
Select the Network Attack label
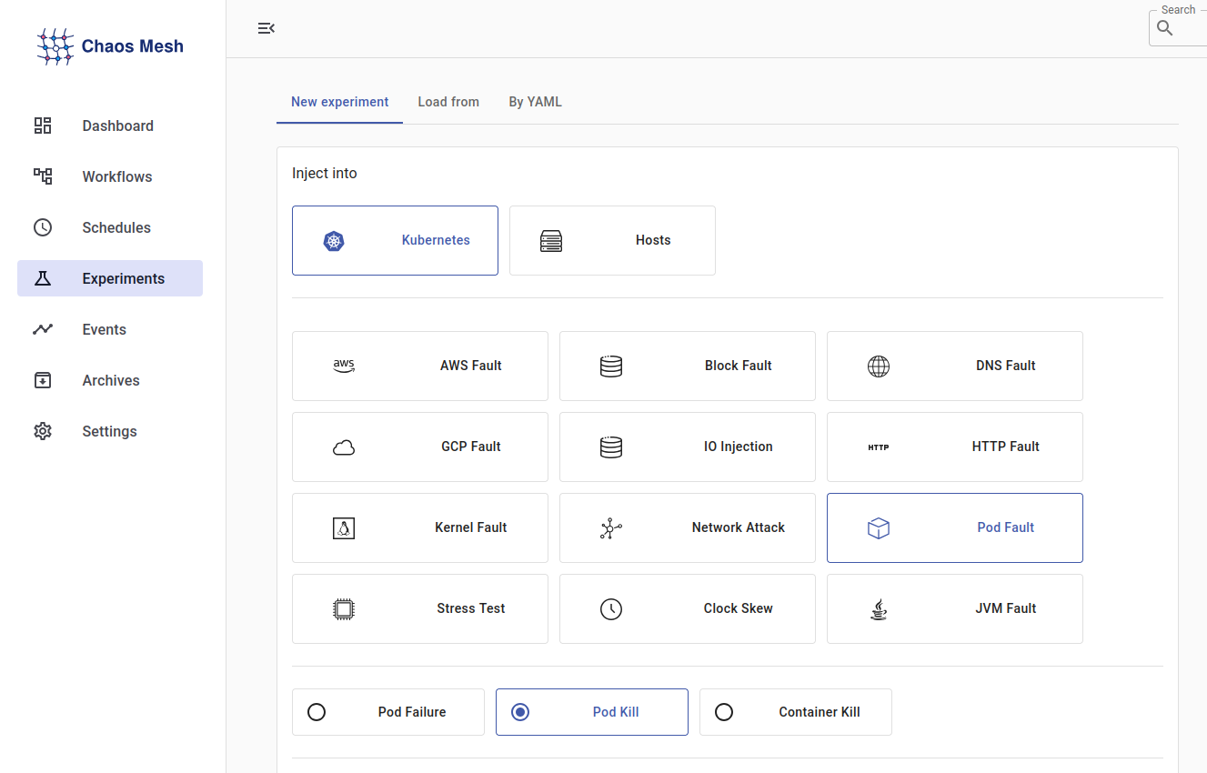(739, 527)
